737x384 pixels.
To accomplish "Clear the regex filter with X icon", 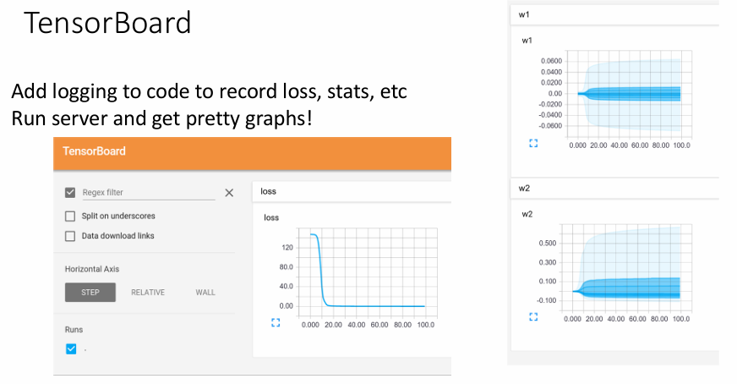I will 229,193.
